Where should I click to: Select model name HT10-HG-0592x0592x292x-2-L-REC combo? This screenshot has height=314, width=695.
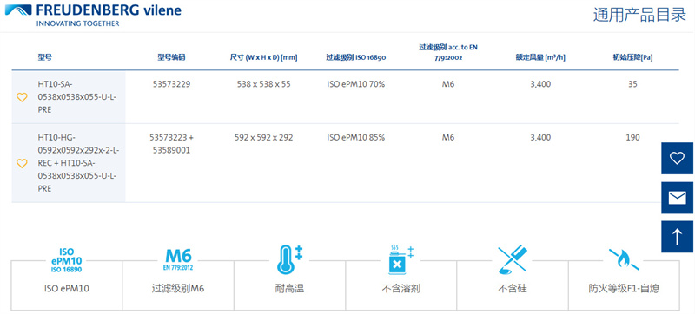point(78,163)
